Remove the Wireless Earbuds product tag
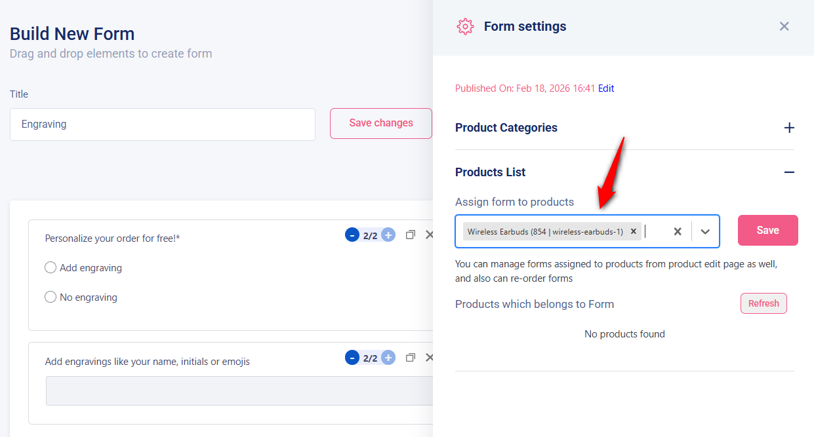 pyautogui.click(x=633, y=231)
